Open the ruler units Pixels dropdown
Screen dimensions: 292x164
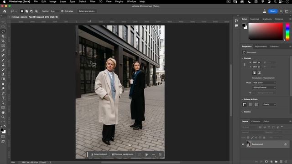pyautogui.click(x=270, y=104)
